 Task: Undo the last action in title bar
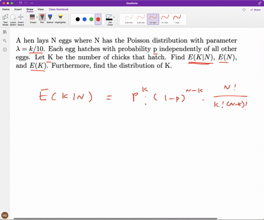(20, 3)
